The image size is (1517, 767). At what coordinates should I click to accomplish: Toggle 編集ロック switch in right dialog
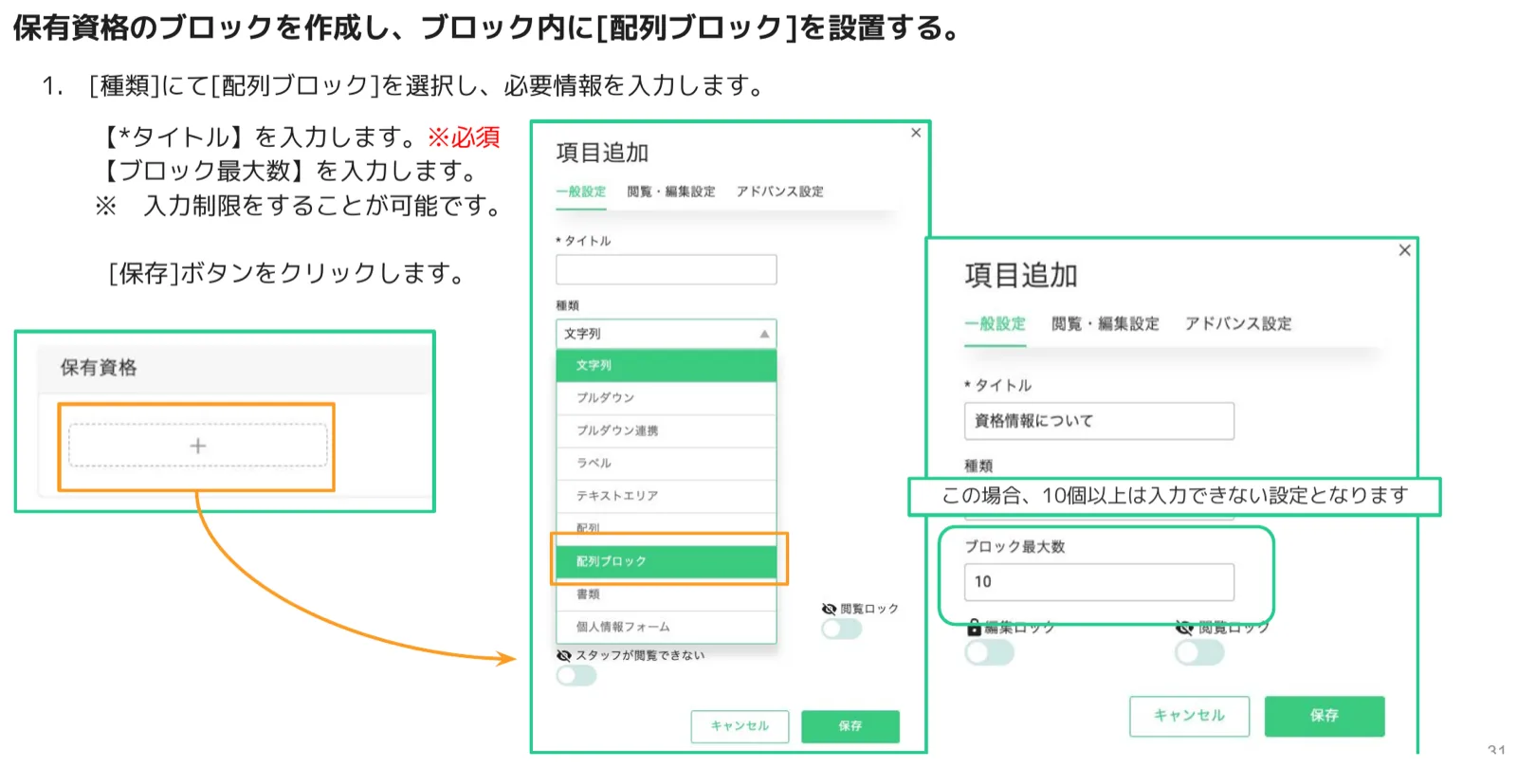[989, 652]
